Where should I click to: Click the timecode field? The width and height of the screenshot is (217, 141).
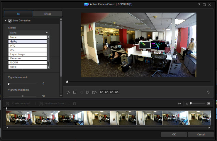[109, 92]
